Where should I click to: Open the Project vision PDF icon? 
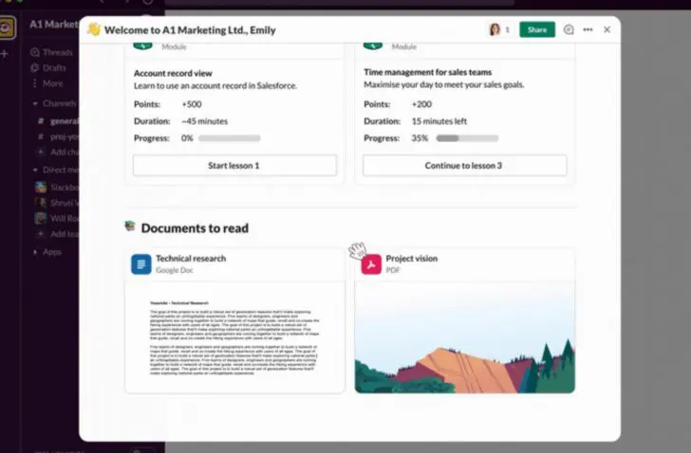371,263
